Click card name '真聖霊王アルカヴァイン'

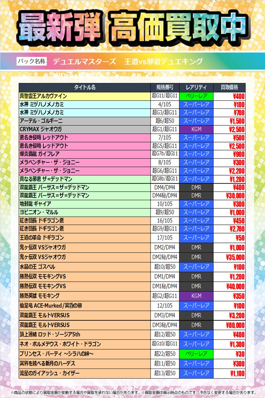click(43, 96)
